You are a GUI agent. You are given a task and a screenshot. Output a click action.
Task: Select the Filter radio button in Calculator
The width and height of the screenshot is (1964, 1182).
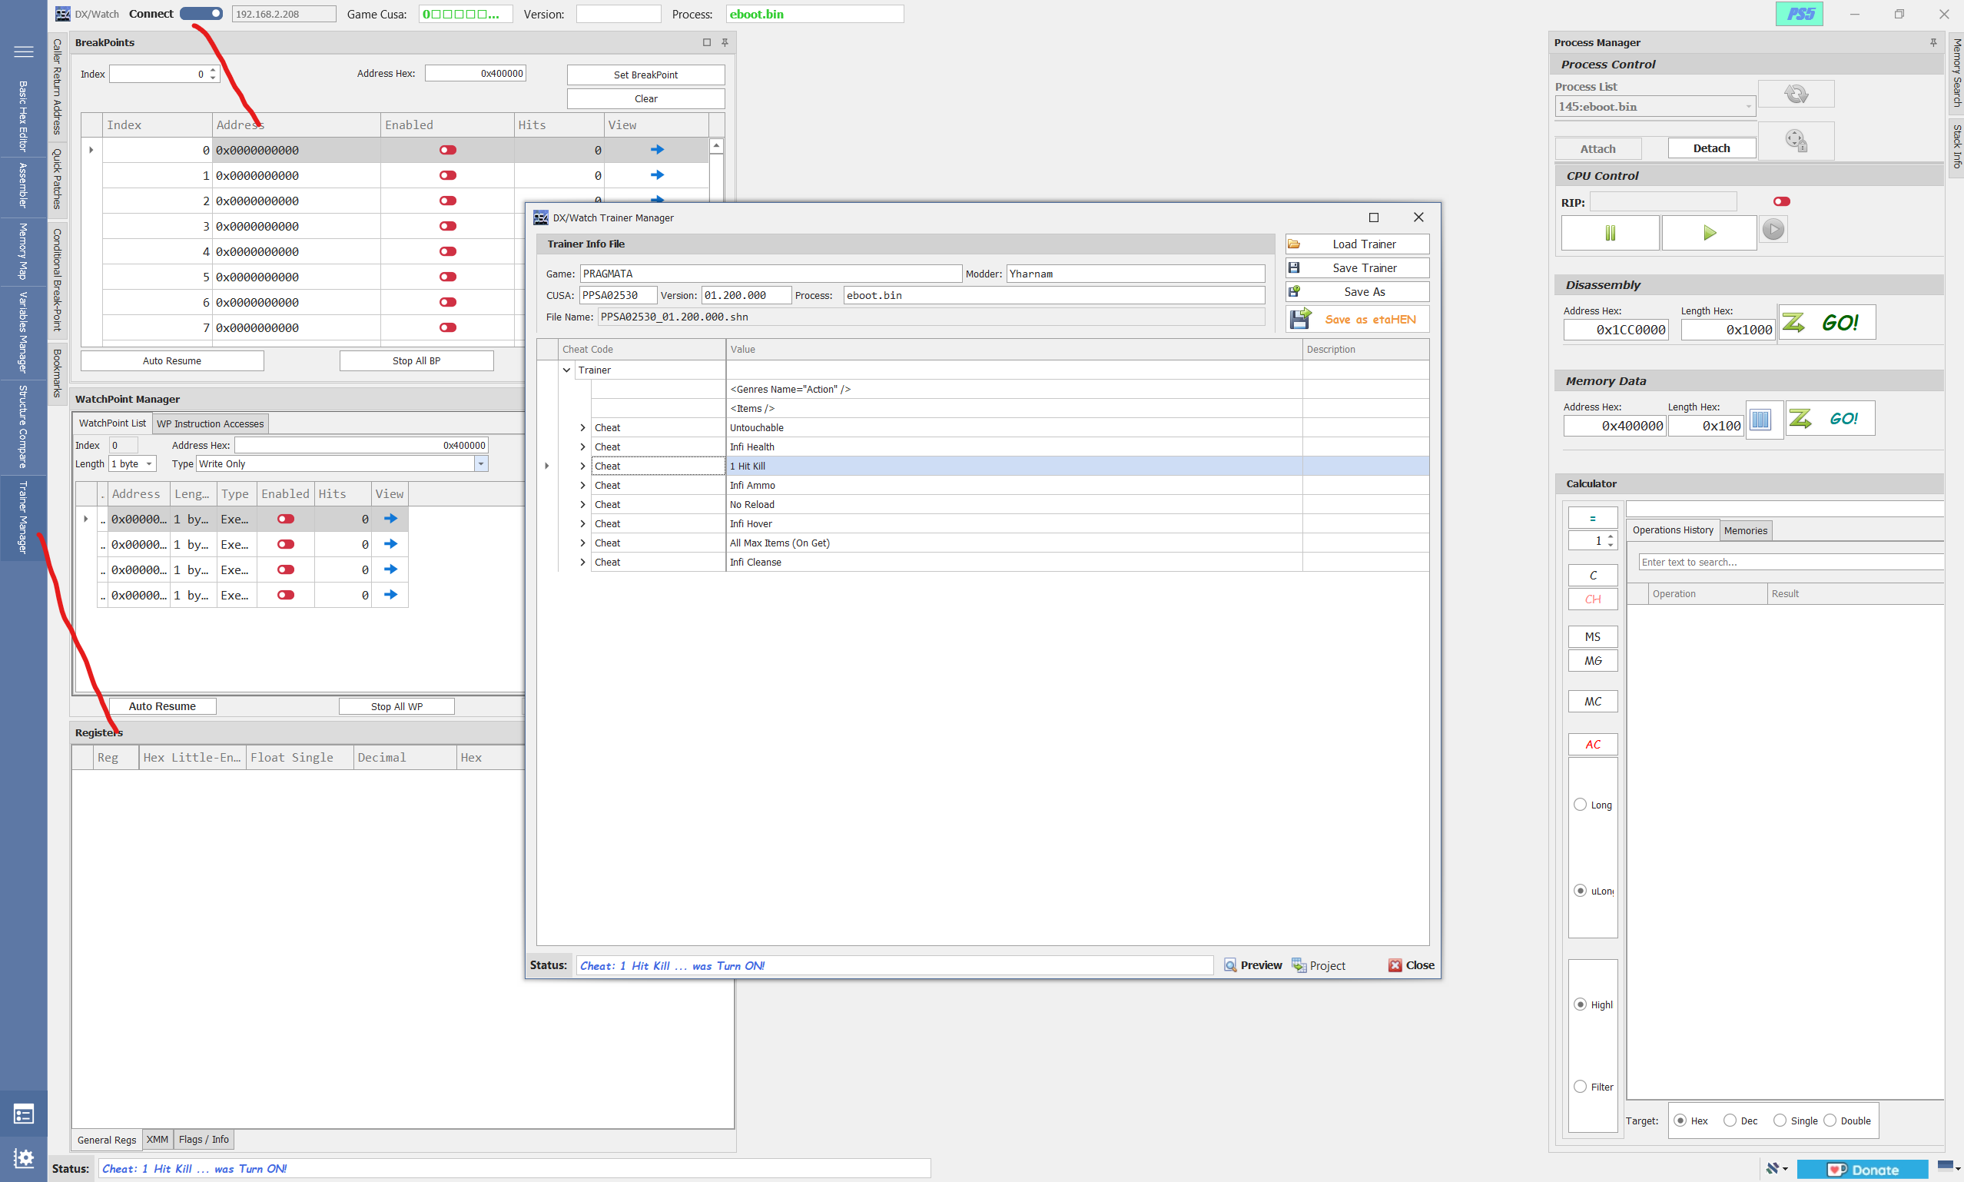[x=1580, y=1087]
